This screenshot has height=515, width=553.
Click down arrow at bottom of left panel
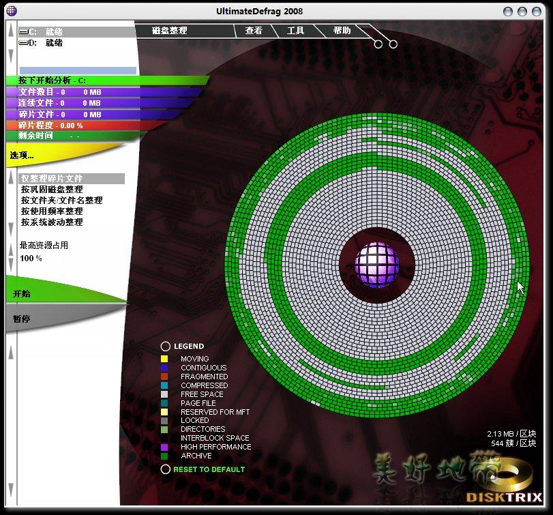tap(11, 490)
